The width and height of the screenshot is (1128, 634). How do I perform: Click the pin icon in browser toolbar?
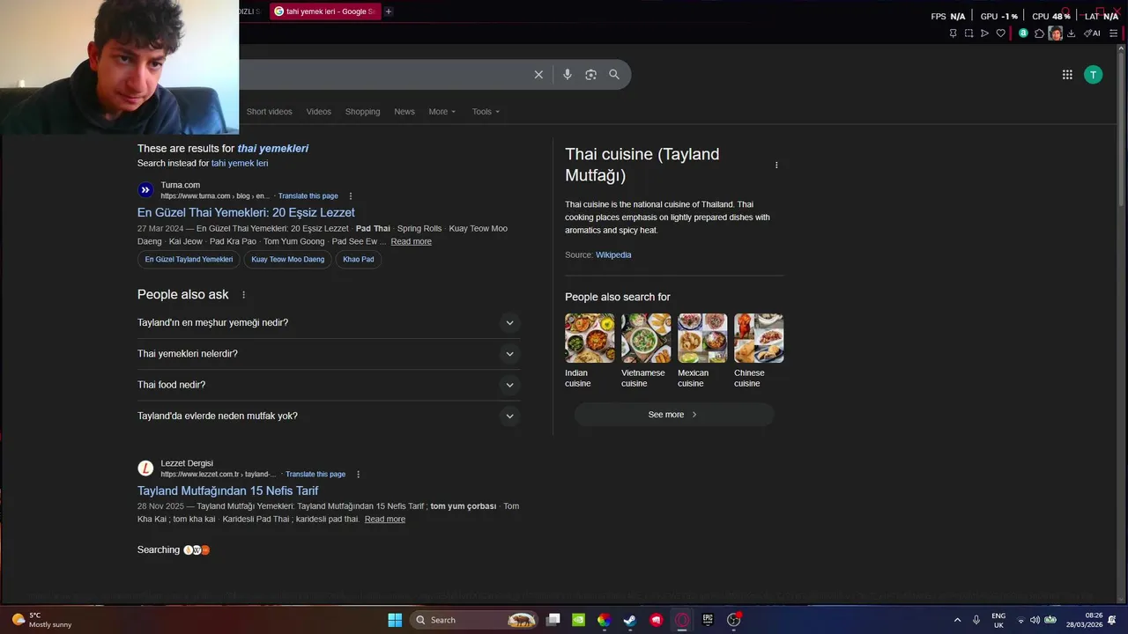pyautogui.click(x=953, y=33)
